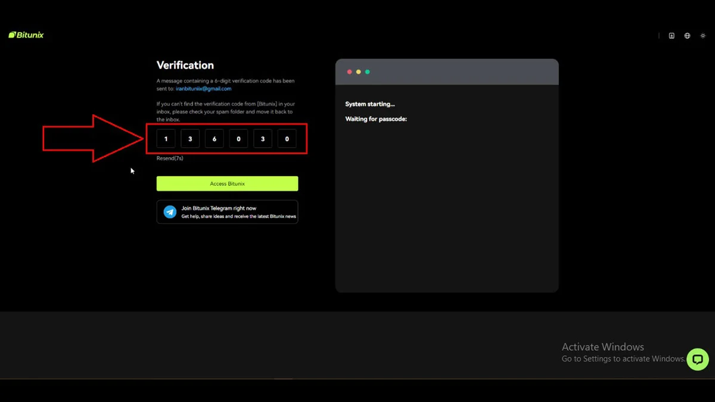Image resolution: width=715 pixels, height=402 pixels.
Task: Click the Bitunix logo
Action: point(26,35)
